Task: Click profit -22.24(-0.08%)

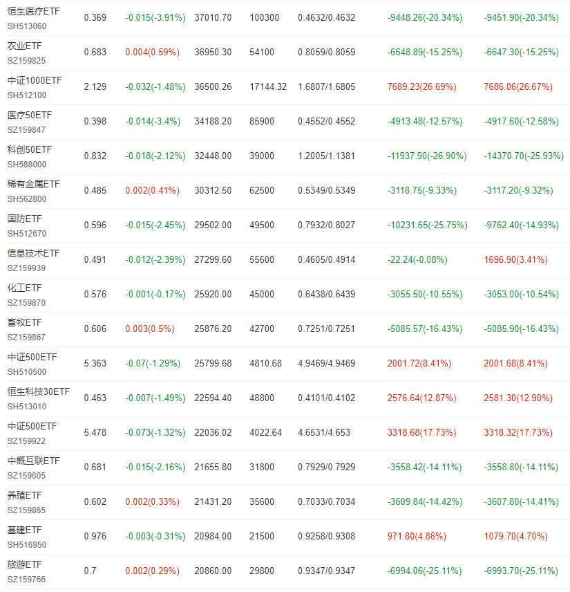Action: (x=417, y=260)
